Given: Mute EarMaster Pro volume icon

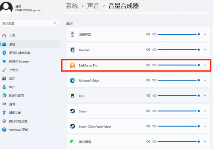Looking at the screenshot, I should (x=148, y=65).
